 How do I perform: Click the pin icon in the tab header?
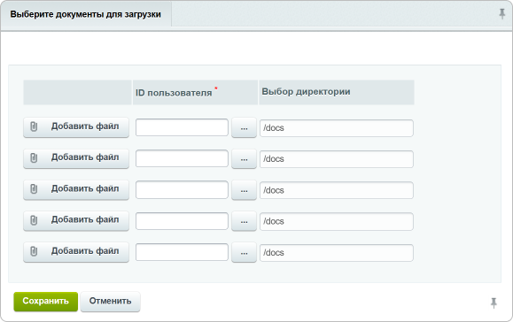click(x=501, y=14)
